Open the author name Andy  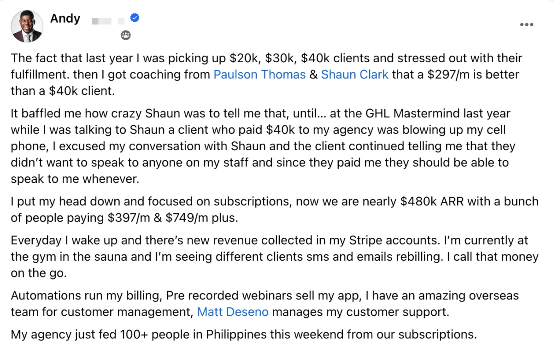point(65,18)
